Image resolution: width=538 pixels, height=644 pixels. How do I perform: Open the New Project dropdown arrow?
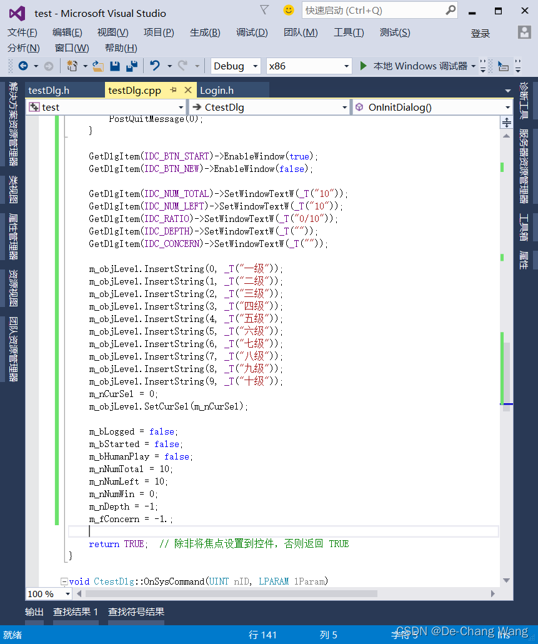point(86,66)
